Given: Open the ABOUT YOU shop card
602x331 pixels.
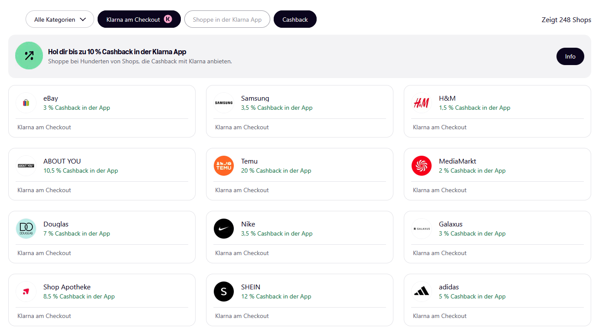Looking at the screenshot, I should [x=102, y=174].
